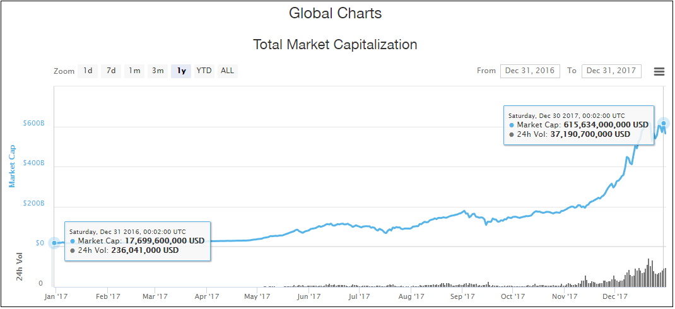Viewport: 675px width, 309px height.
Task: Zoom chart to YTD
Action: tap(204, 71)
